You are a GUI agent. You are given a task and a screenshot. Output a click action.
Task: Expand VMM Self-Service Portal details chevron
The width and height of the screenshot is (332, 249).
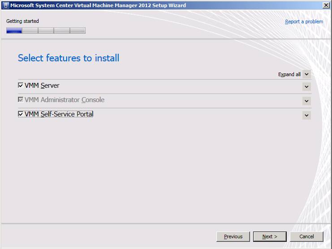click(x=306, y=115)
